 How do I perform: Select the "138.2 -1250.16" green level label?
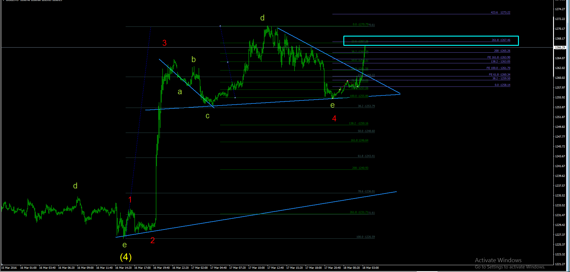(x=359, y=123)
